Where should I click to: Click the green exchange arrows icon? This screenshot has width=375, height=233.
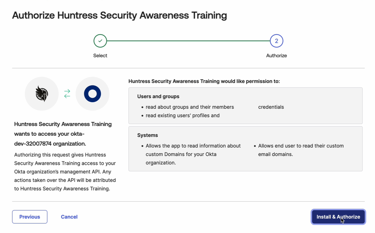click(x=67, y=94)
